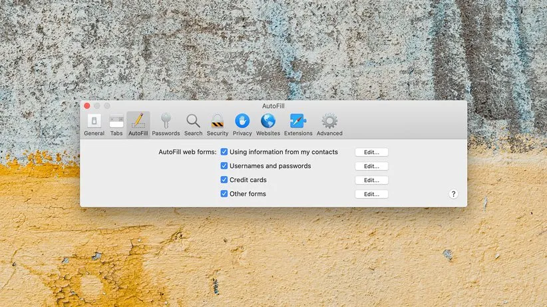Toggle the Credit cards checkbox
This screenshot has height=307, width=547.
coord(224,180)
